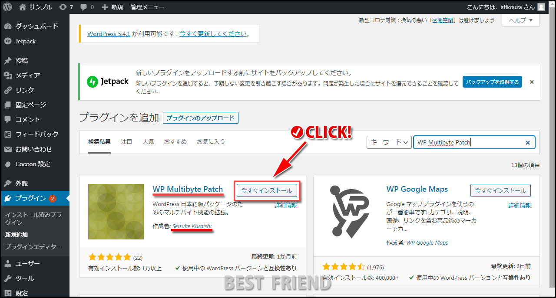This screenshot has height=298, width=556.
Task: Click the メディア icon in sidebar
Action: pyautogui.click(x=8, y=75)
